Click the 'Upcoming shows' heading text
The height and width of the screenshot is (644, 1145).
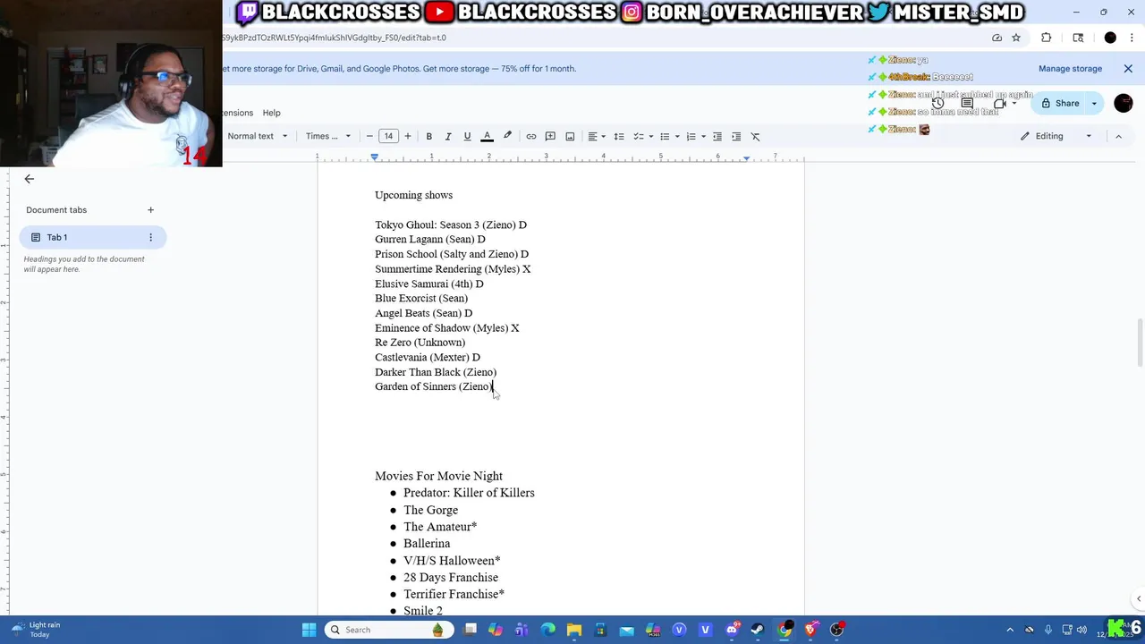click(x=413, y=195)
